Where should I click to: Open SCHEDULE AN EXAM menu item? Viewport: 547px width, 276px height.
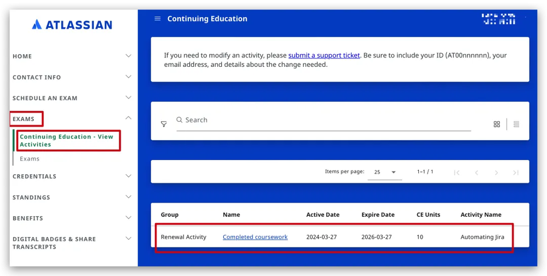[x=45, y=98]
